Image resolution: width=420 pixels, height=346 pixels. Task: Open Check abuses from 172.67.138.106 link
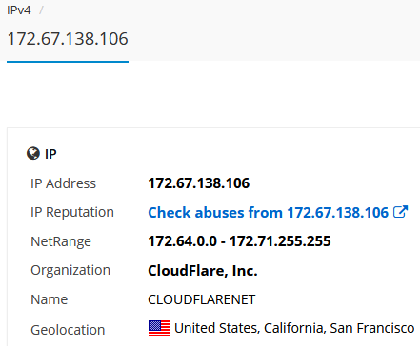click(x=268, y=212)
